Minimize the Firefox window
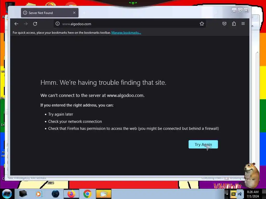 coord(234,10)
